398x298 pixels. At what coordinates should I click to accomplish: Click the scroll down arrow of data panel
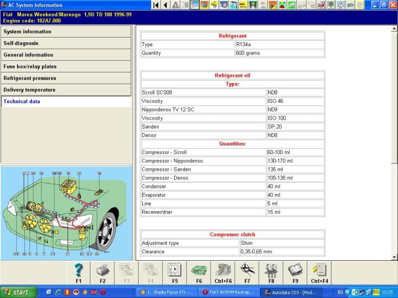point(395,257)
